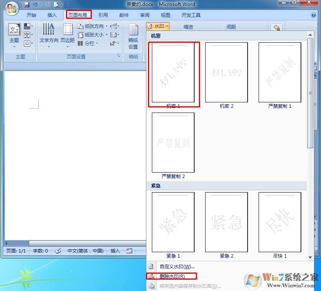Go to the 引用 tab
This screenshot has height=291, width=321.
[x=103, y=15]
